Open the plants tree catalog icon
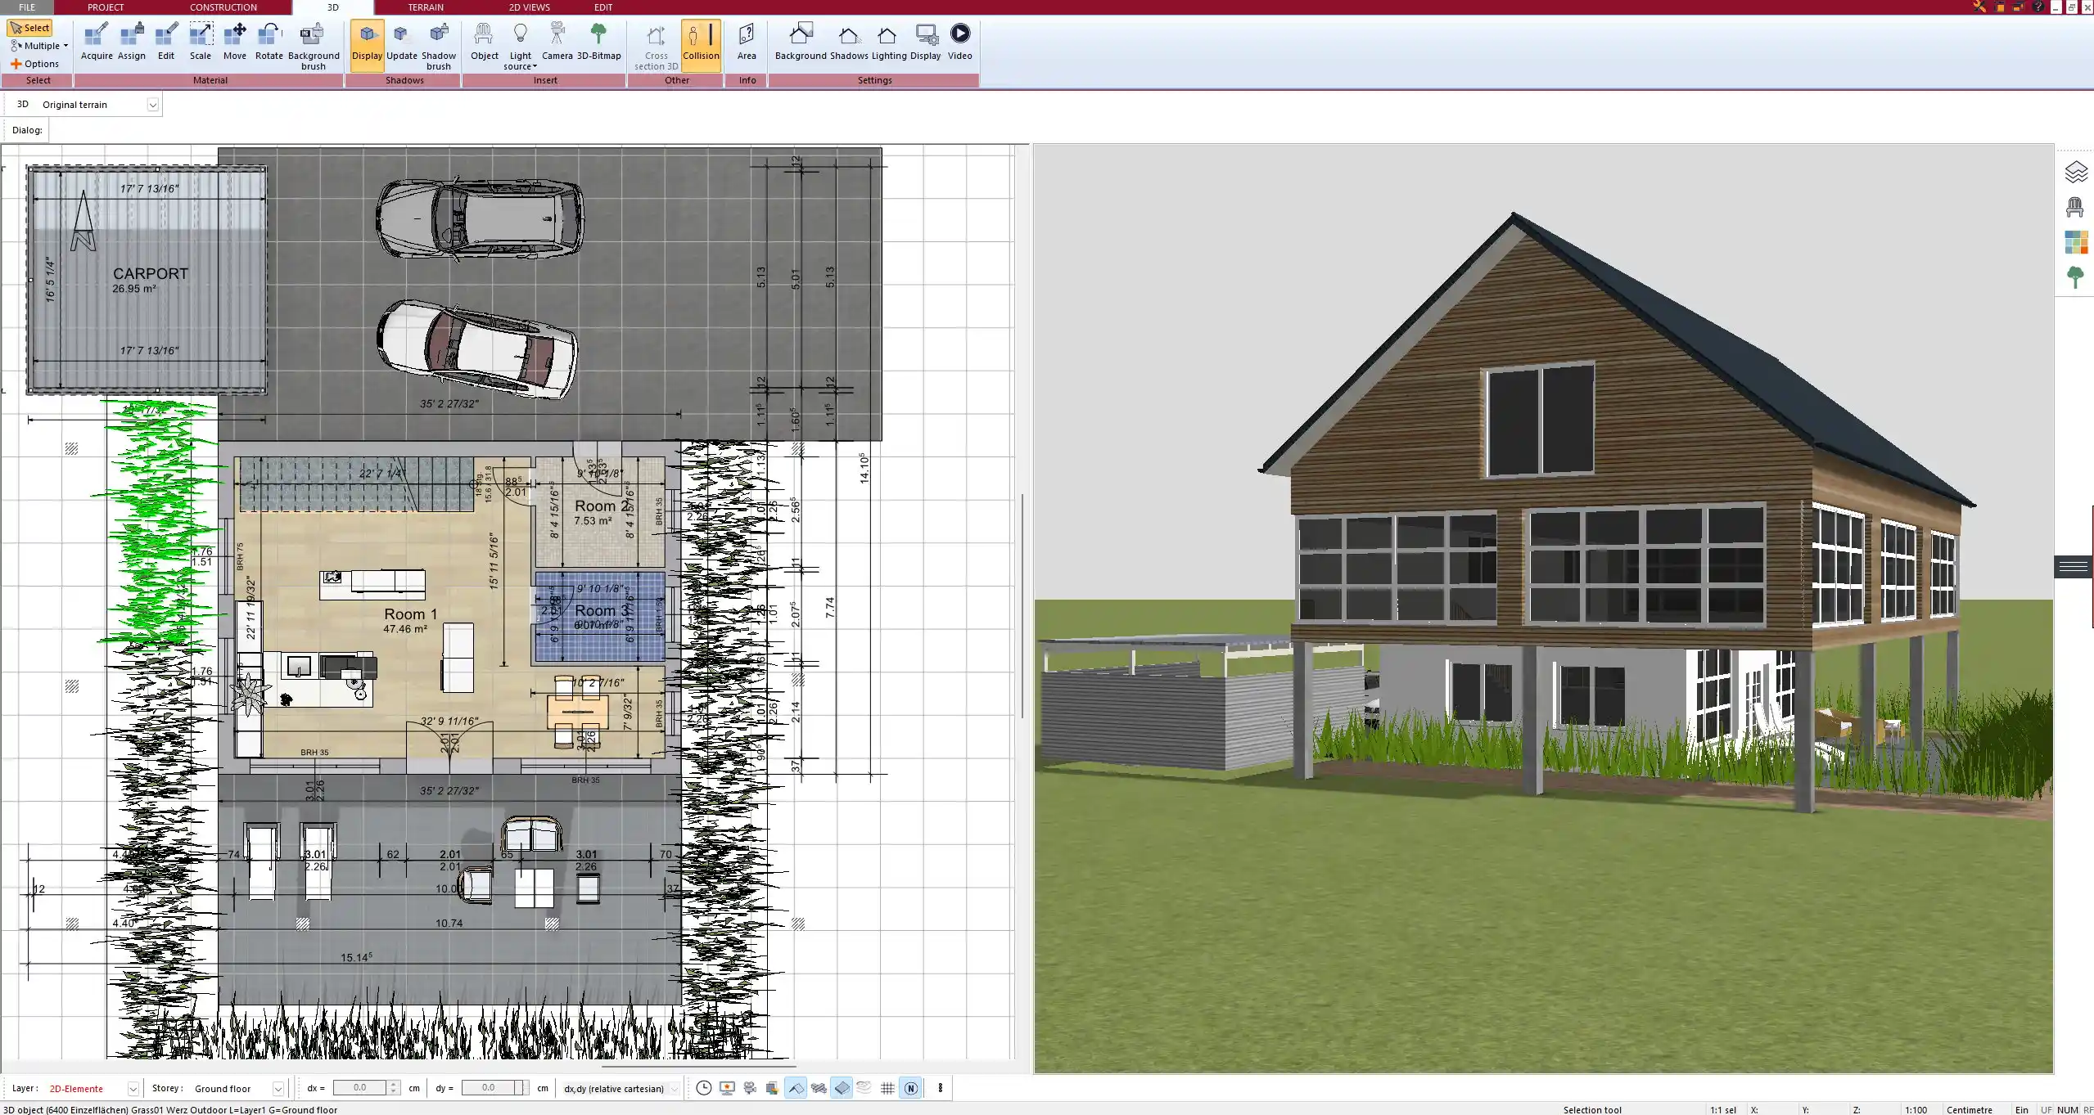The width and height of the screenshot is (2094, 1115). point(2074,277)
